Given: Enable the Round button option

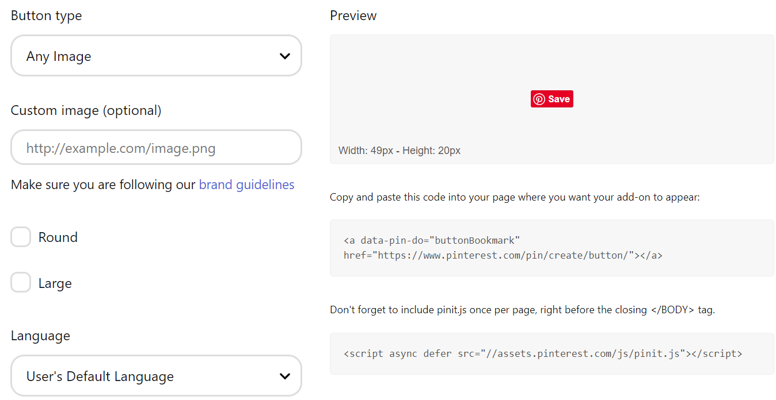Looking at the screenshot, I should (21, 236).
